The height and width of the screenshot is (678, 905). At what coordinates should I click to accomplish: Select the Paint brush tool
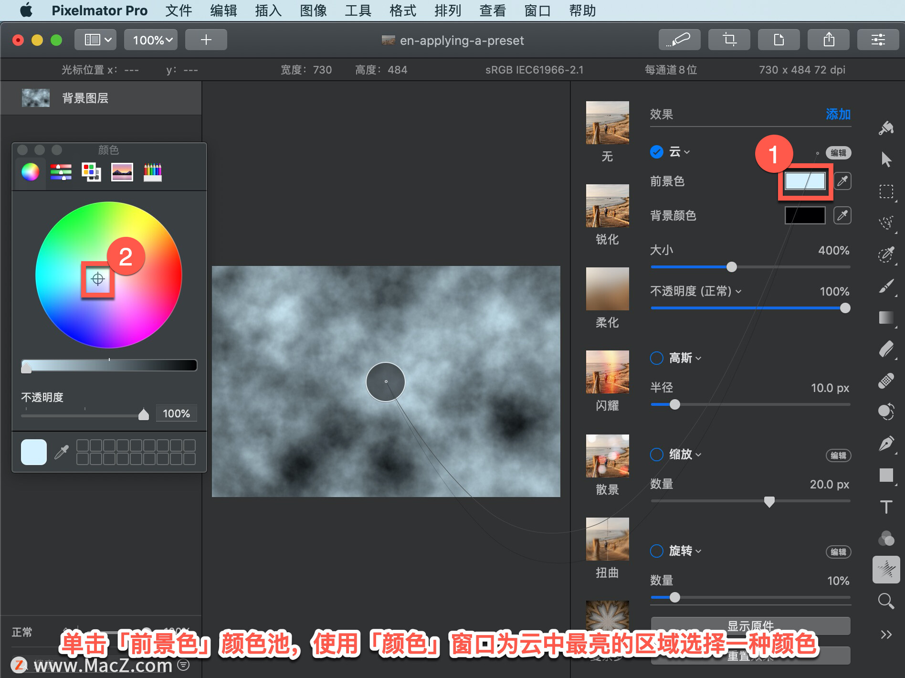[x=886, y=286]
